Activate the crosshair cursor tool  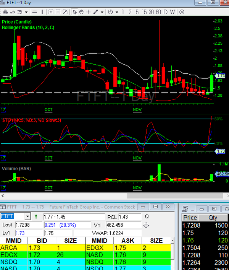89,12
